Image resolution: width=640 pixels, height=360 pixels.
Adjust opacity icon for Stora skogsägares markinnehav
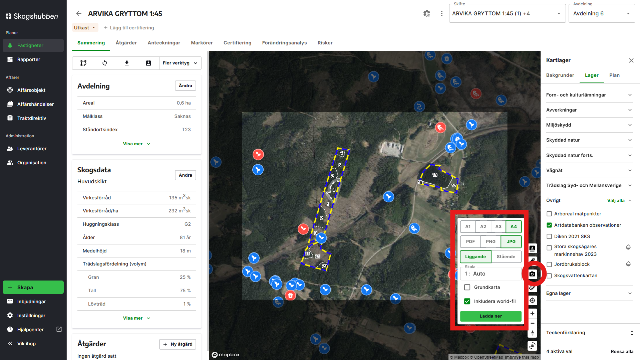[628, 247]
